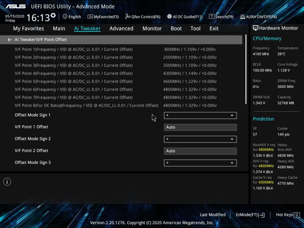304x228 pixels.
Task: Select the Ai Tweaker tab
Action: click(87, 29)
